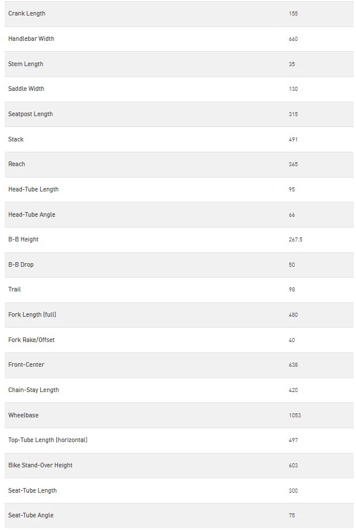
Task: Click the Saddle Width label
Action: [26, 89]
